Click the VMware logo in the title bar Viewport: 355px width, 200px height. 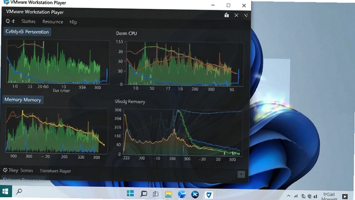click(6, 2)
